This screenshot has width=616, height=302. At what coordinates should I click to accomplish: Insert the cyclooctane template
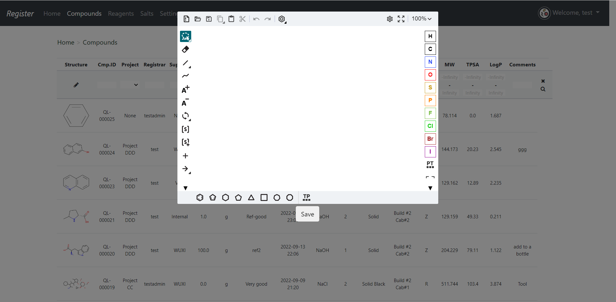click(x=290, y=197)
